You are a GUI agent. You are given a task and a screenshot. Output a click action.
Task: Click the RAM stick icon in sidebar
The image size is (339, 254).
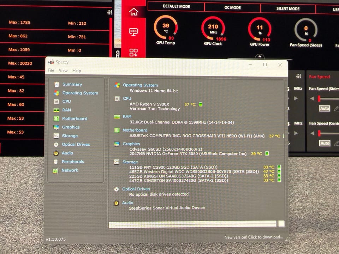pos(56,110)
